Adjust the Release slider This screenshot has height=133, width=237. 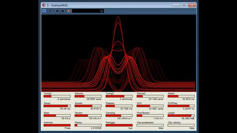click(x=119, y=106)
